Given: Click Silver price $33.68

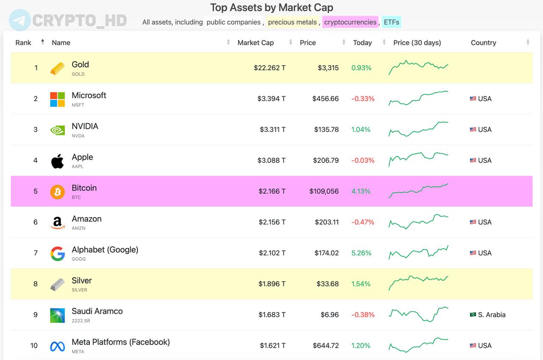Looking at the screenshot, I should coord(327,284).
